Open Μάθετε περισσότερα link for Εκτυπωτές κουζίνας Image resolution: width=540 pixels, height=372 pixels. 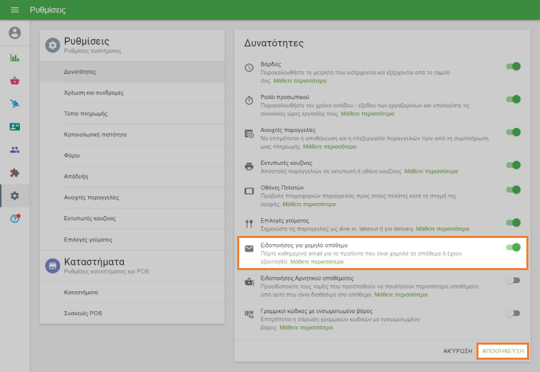(431, 171)
